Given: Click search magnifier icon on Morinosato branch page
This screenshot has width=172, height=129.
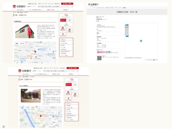Looking at the screenshot, I should tap(77, 71).
